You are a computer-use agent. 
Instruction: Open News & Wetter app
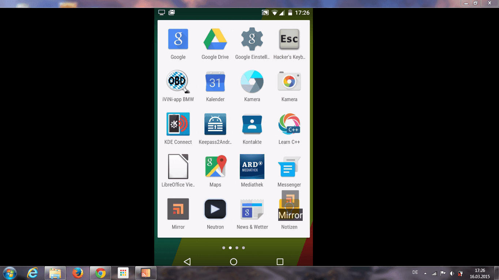point(252,209)
